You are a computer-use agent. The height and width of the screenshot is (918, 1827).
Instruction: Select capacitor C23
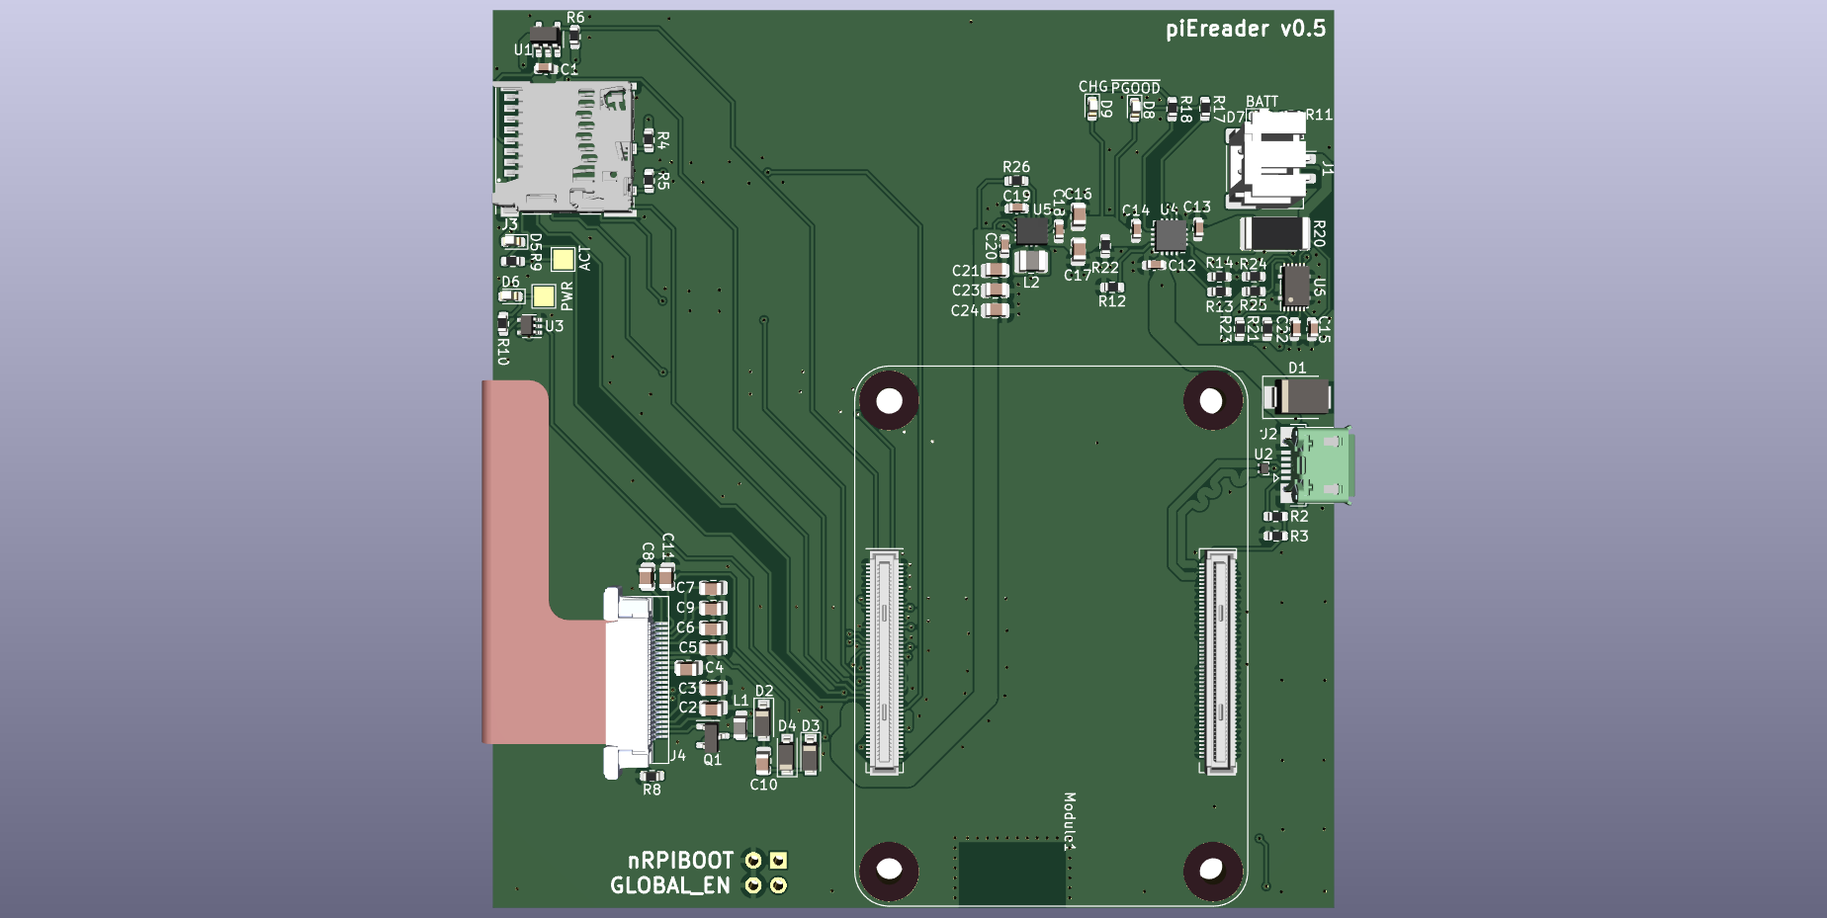pos(996,291)
